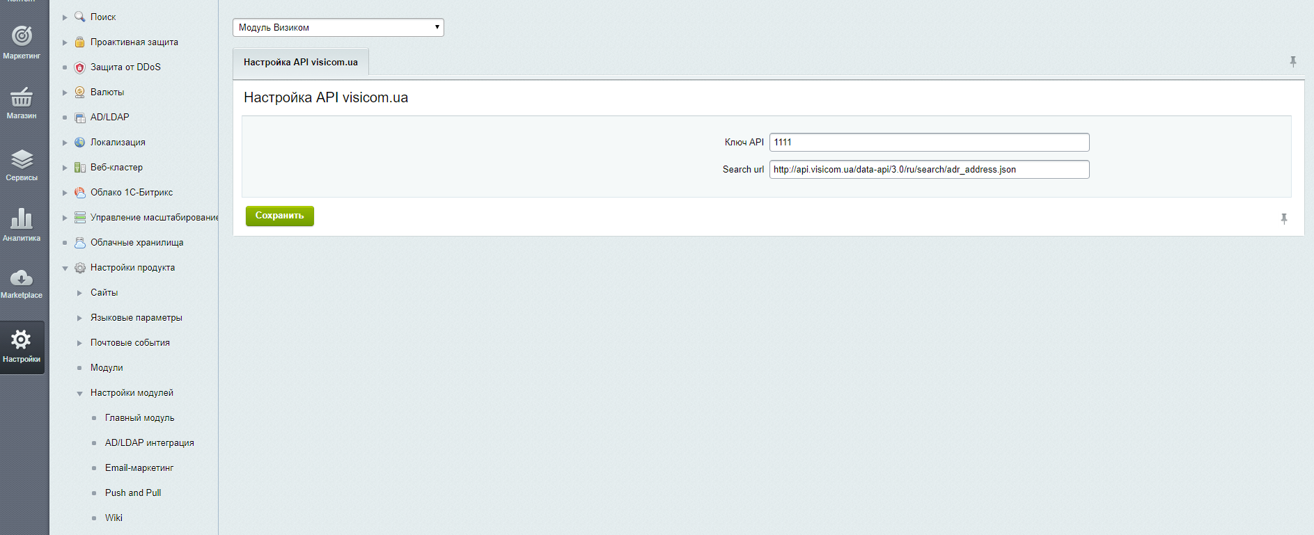The height and width of the screenshot is (535, 1314).
Task: Open the Маркетинг section icon
Action: (22, 35)
